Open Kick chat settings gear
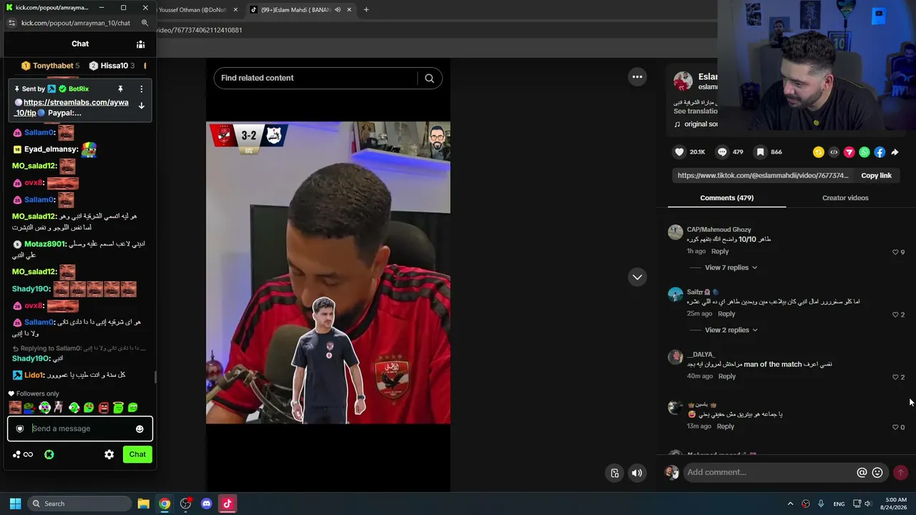Viewport: 916px width, 515px height. pos(109,454)
